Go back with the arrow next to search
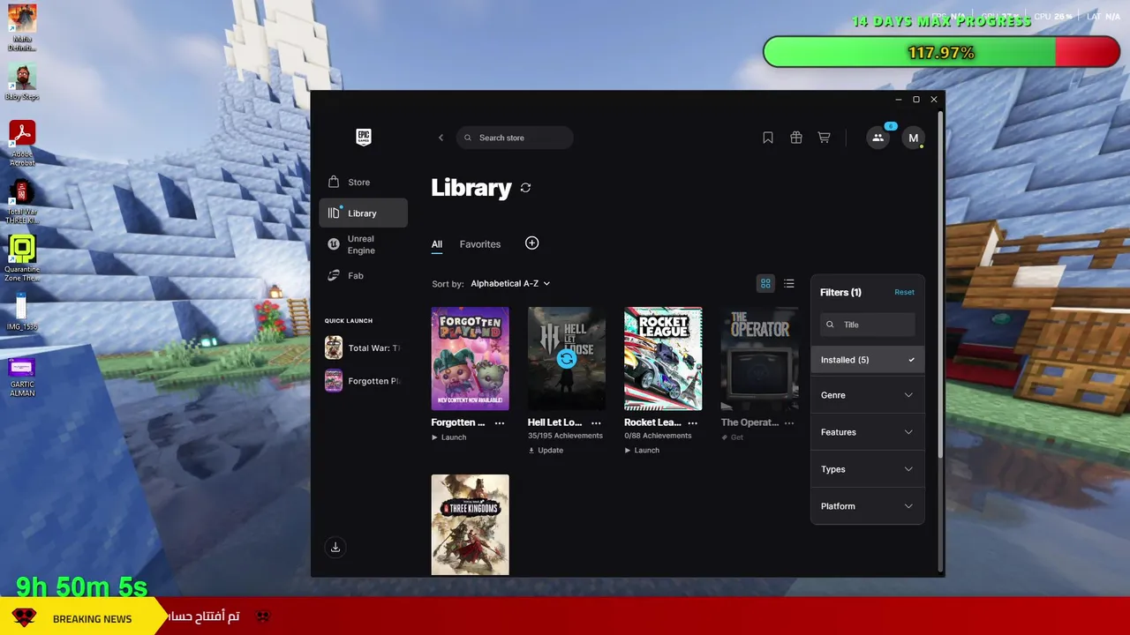The height and width of the screenshot is (635, 1130). click(441, 138)
